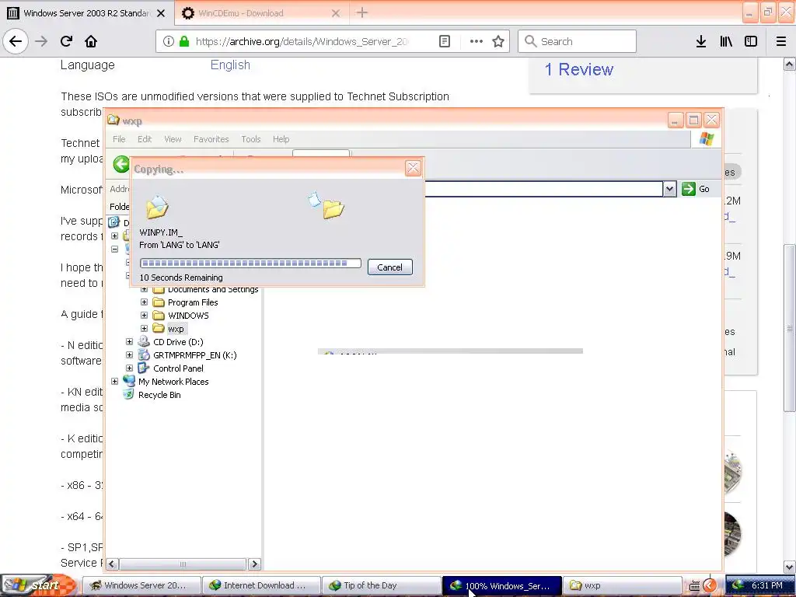Click the green Back button in Explorer

click(120, 164)
